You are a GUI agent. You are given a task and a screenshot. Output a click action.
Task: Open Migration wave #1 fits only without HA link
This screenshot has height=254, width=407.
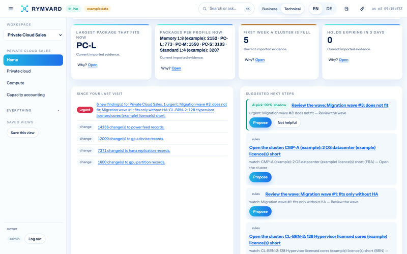tap(322, 194)
